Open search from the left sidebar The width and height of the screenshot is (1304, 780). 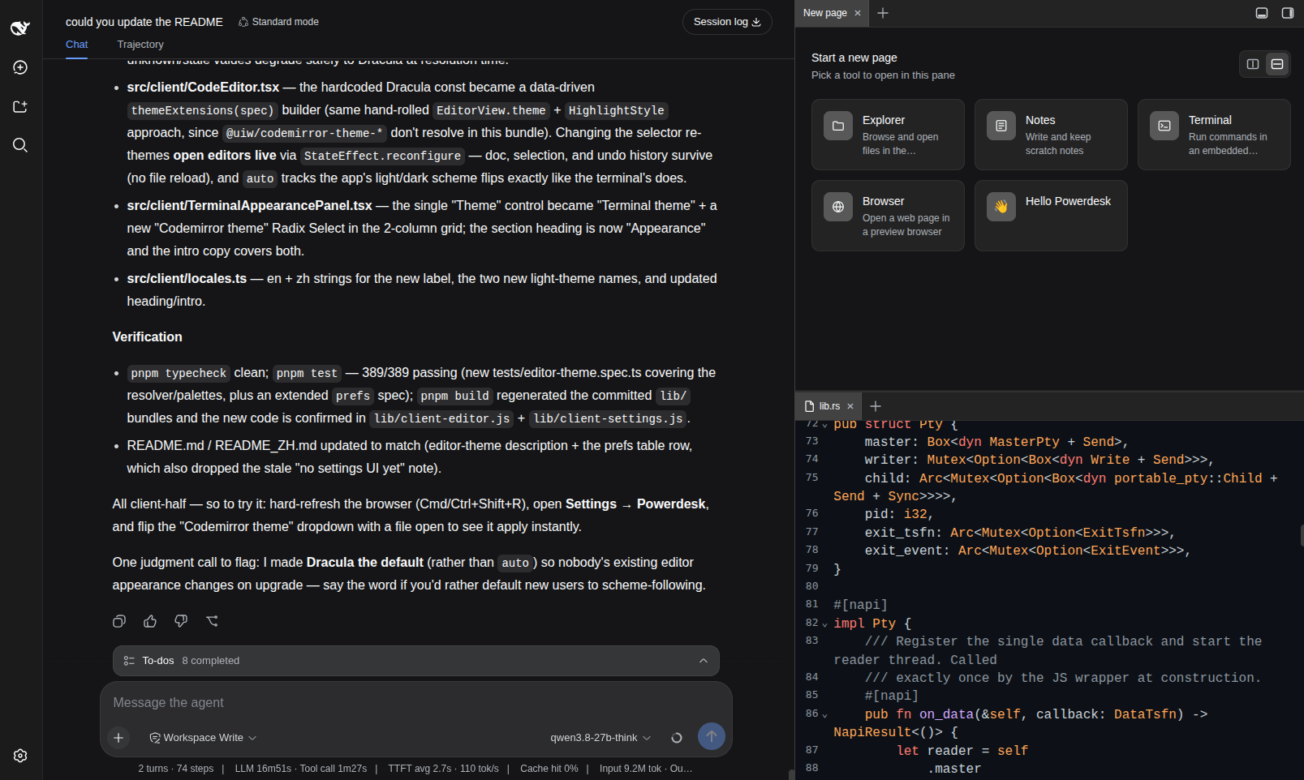point(20,145)
